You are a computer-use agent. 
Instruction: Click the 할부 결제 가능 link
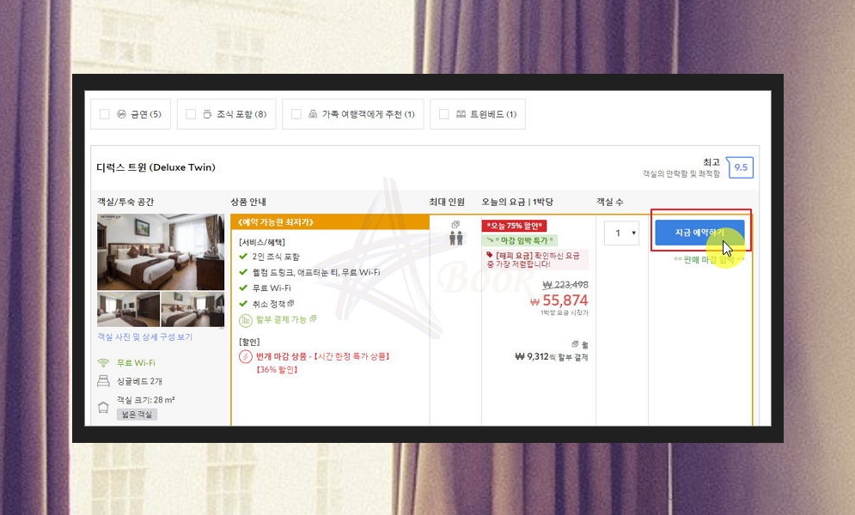click(281, 319)
